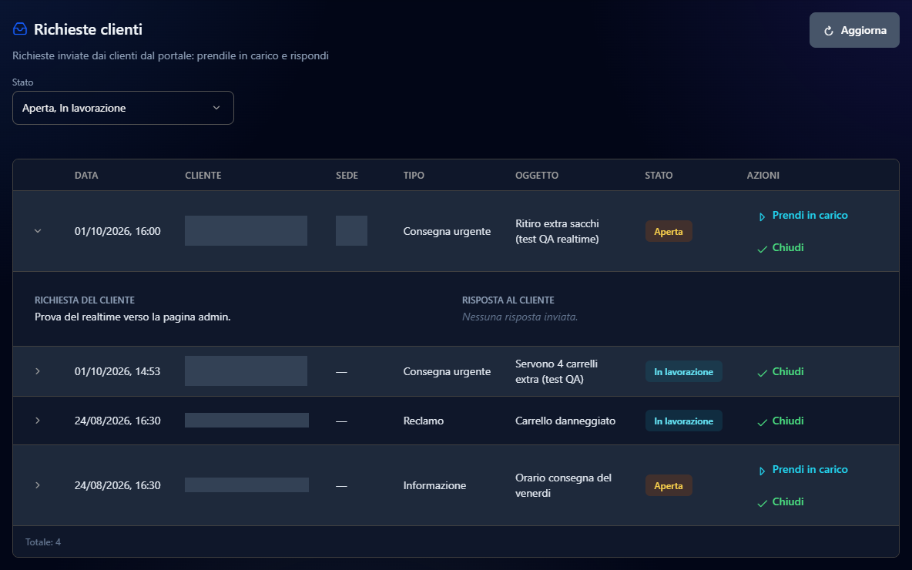Select the date cell of the Informazione row

tap(118, 486)
